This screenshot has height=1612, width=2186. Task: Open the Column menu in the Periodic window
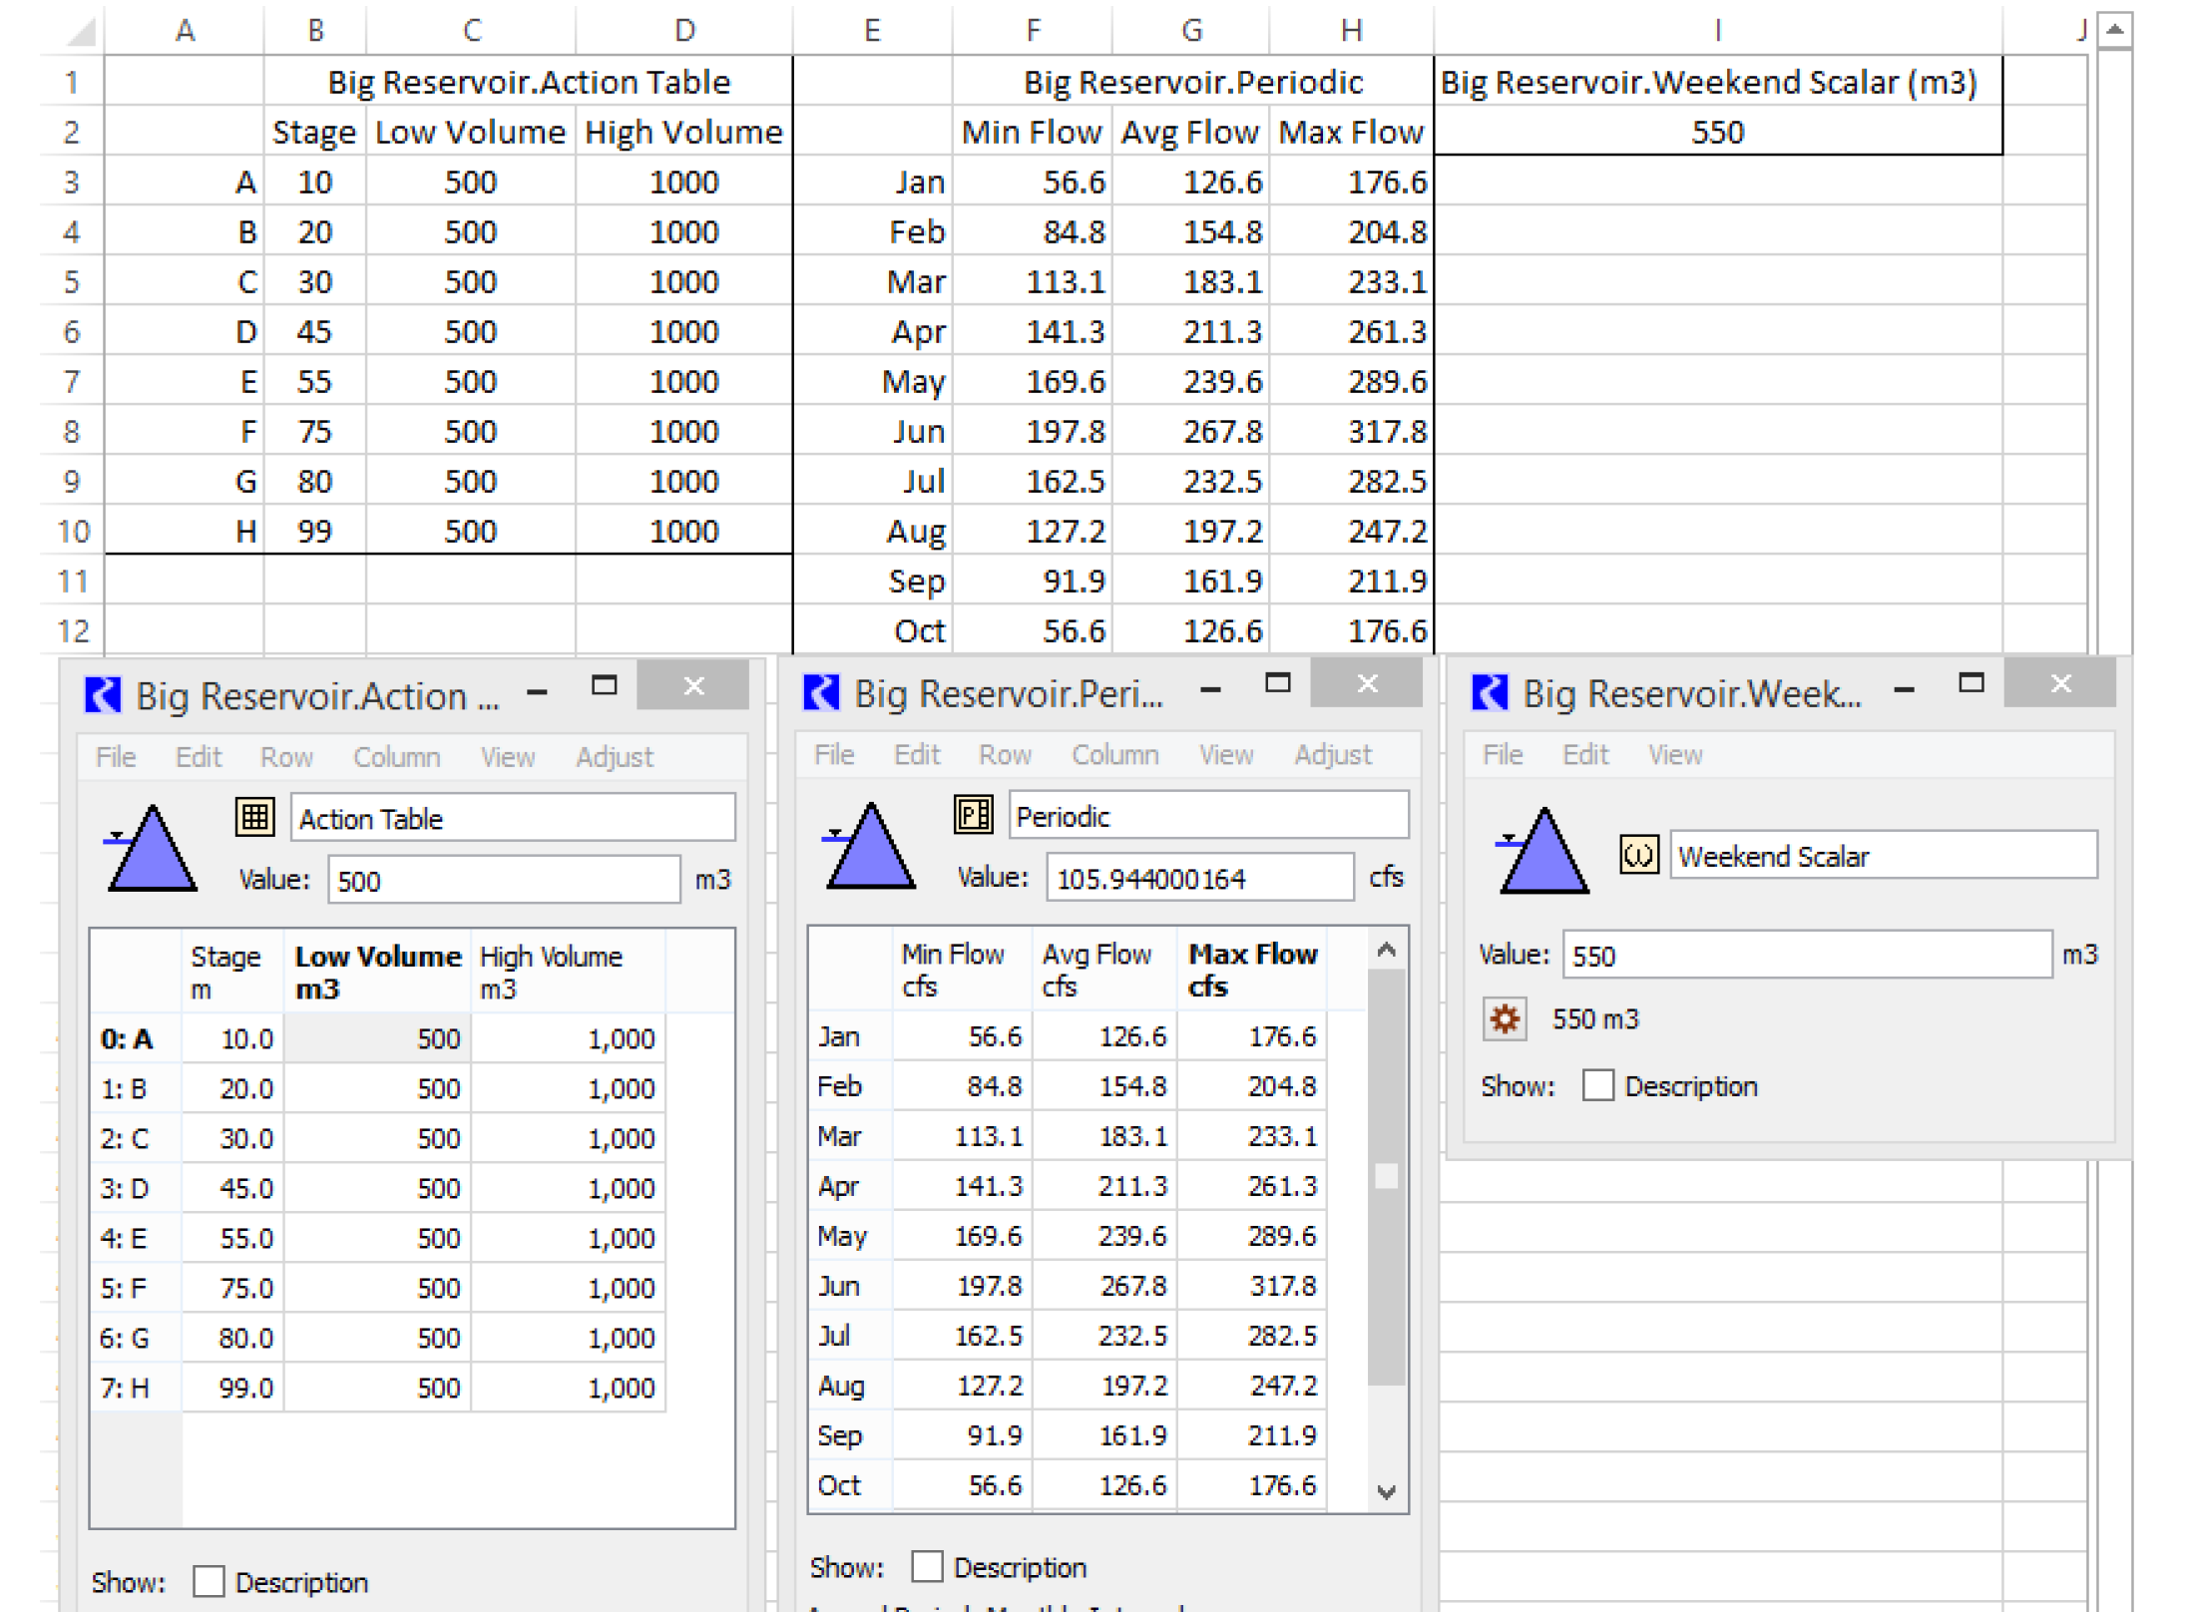click(1114, 754)
